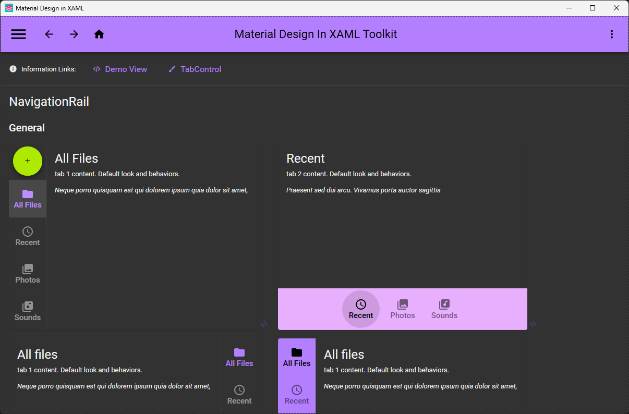629x414 pixels.
Task: Select Photos in the pink bottom bar
Action: click(403, 309)
